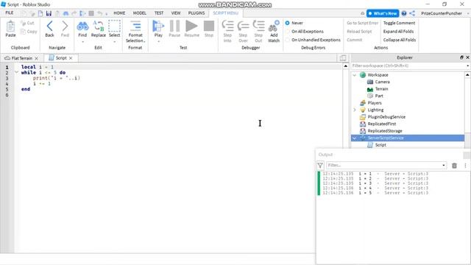Screen dimensions: 471x265
Task: Open the Play dropdown arrow
Action: [x=158, y=42]
